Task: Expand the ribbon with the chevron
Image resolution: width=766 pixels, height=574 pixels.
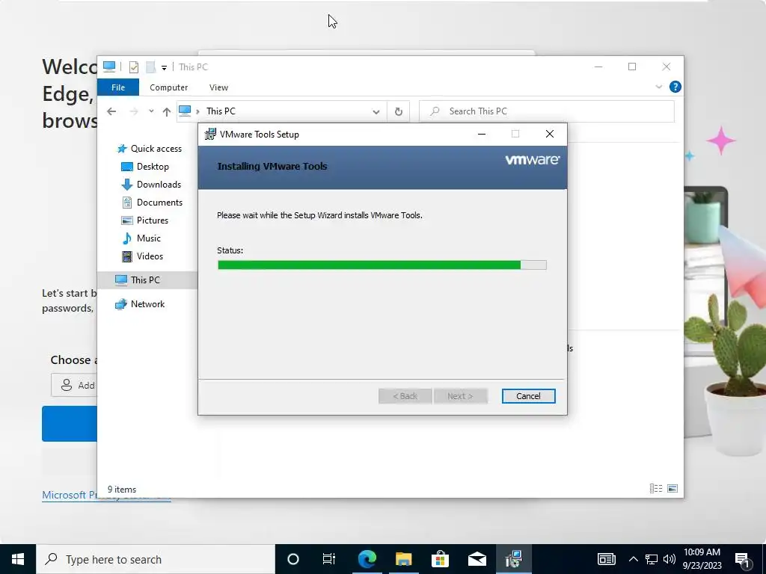Action: click(x=658, y=87)
